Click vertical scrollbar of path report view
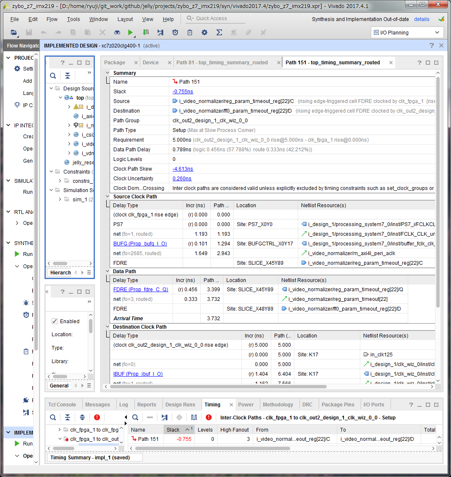The image size is (451, 477). (438, 192)
